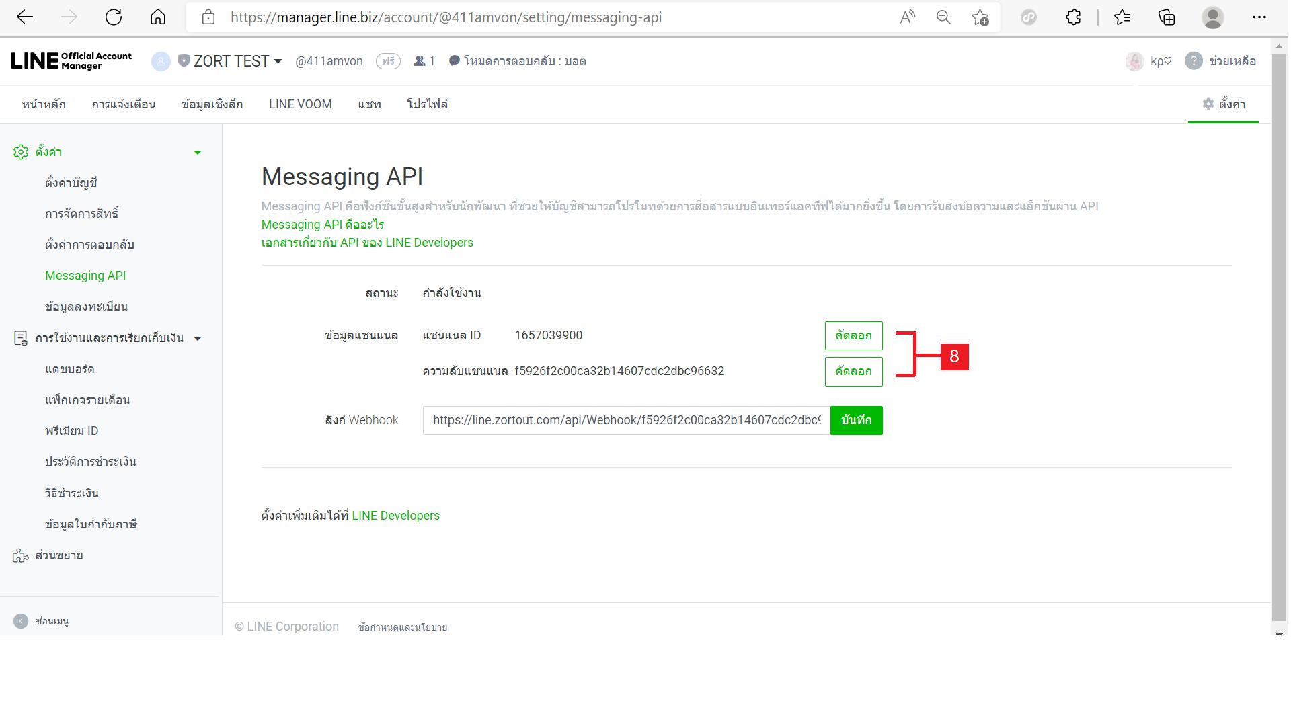Click into the ลิงก์ Webhook URL field
Screen dimensions: 1291x726
click(x=626, y=420)
